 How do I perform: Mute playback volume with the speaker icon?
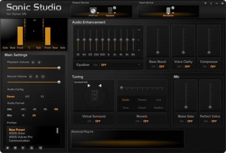33,62
